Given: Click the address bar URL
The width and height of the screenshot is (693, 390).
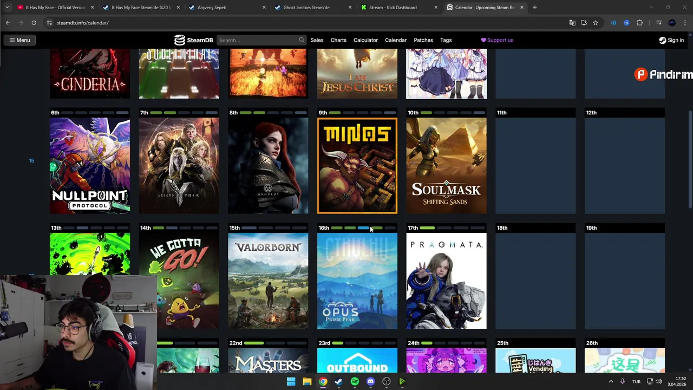Looking at the screenshot, I should coord(82,23).
